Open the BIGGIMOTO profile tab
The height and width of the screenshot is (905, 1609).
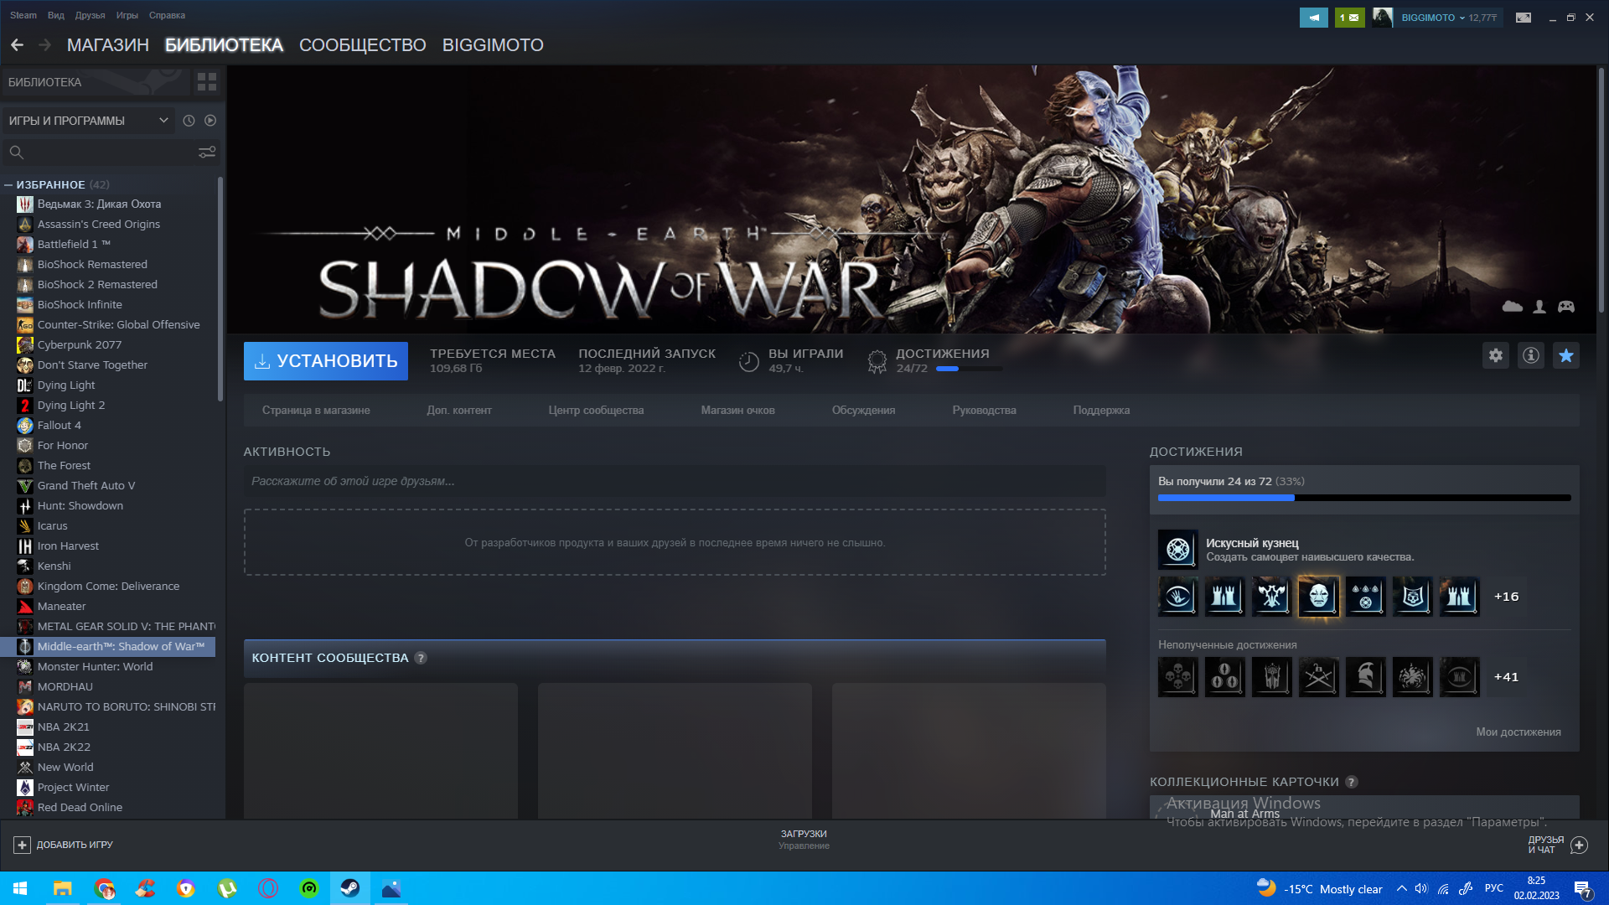click(x=493, y=45)
